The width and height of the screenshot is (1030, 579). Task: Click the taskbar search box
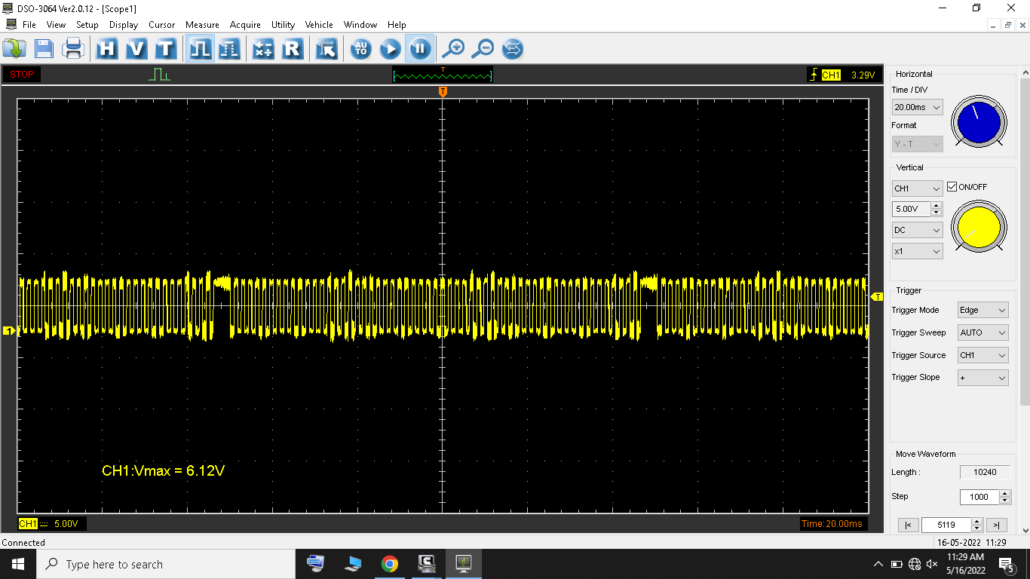(166, 564)
